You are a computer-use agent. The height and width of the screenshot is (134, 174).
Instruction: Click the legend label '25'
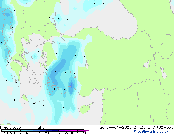(53, 133)
